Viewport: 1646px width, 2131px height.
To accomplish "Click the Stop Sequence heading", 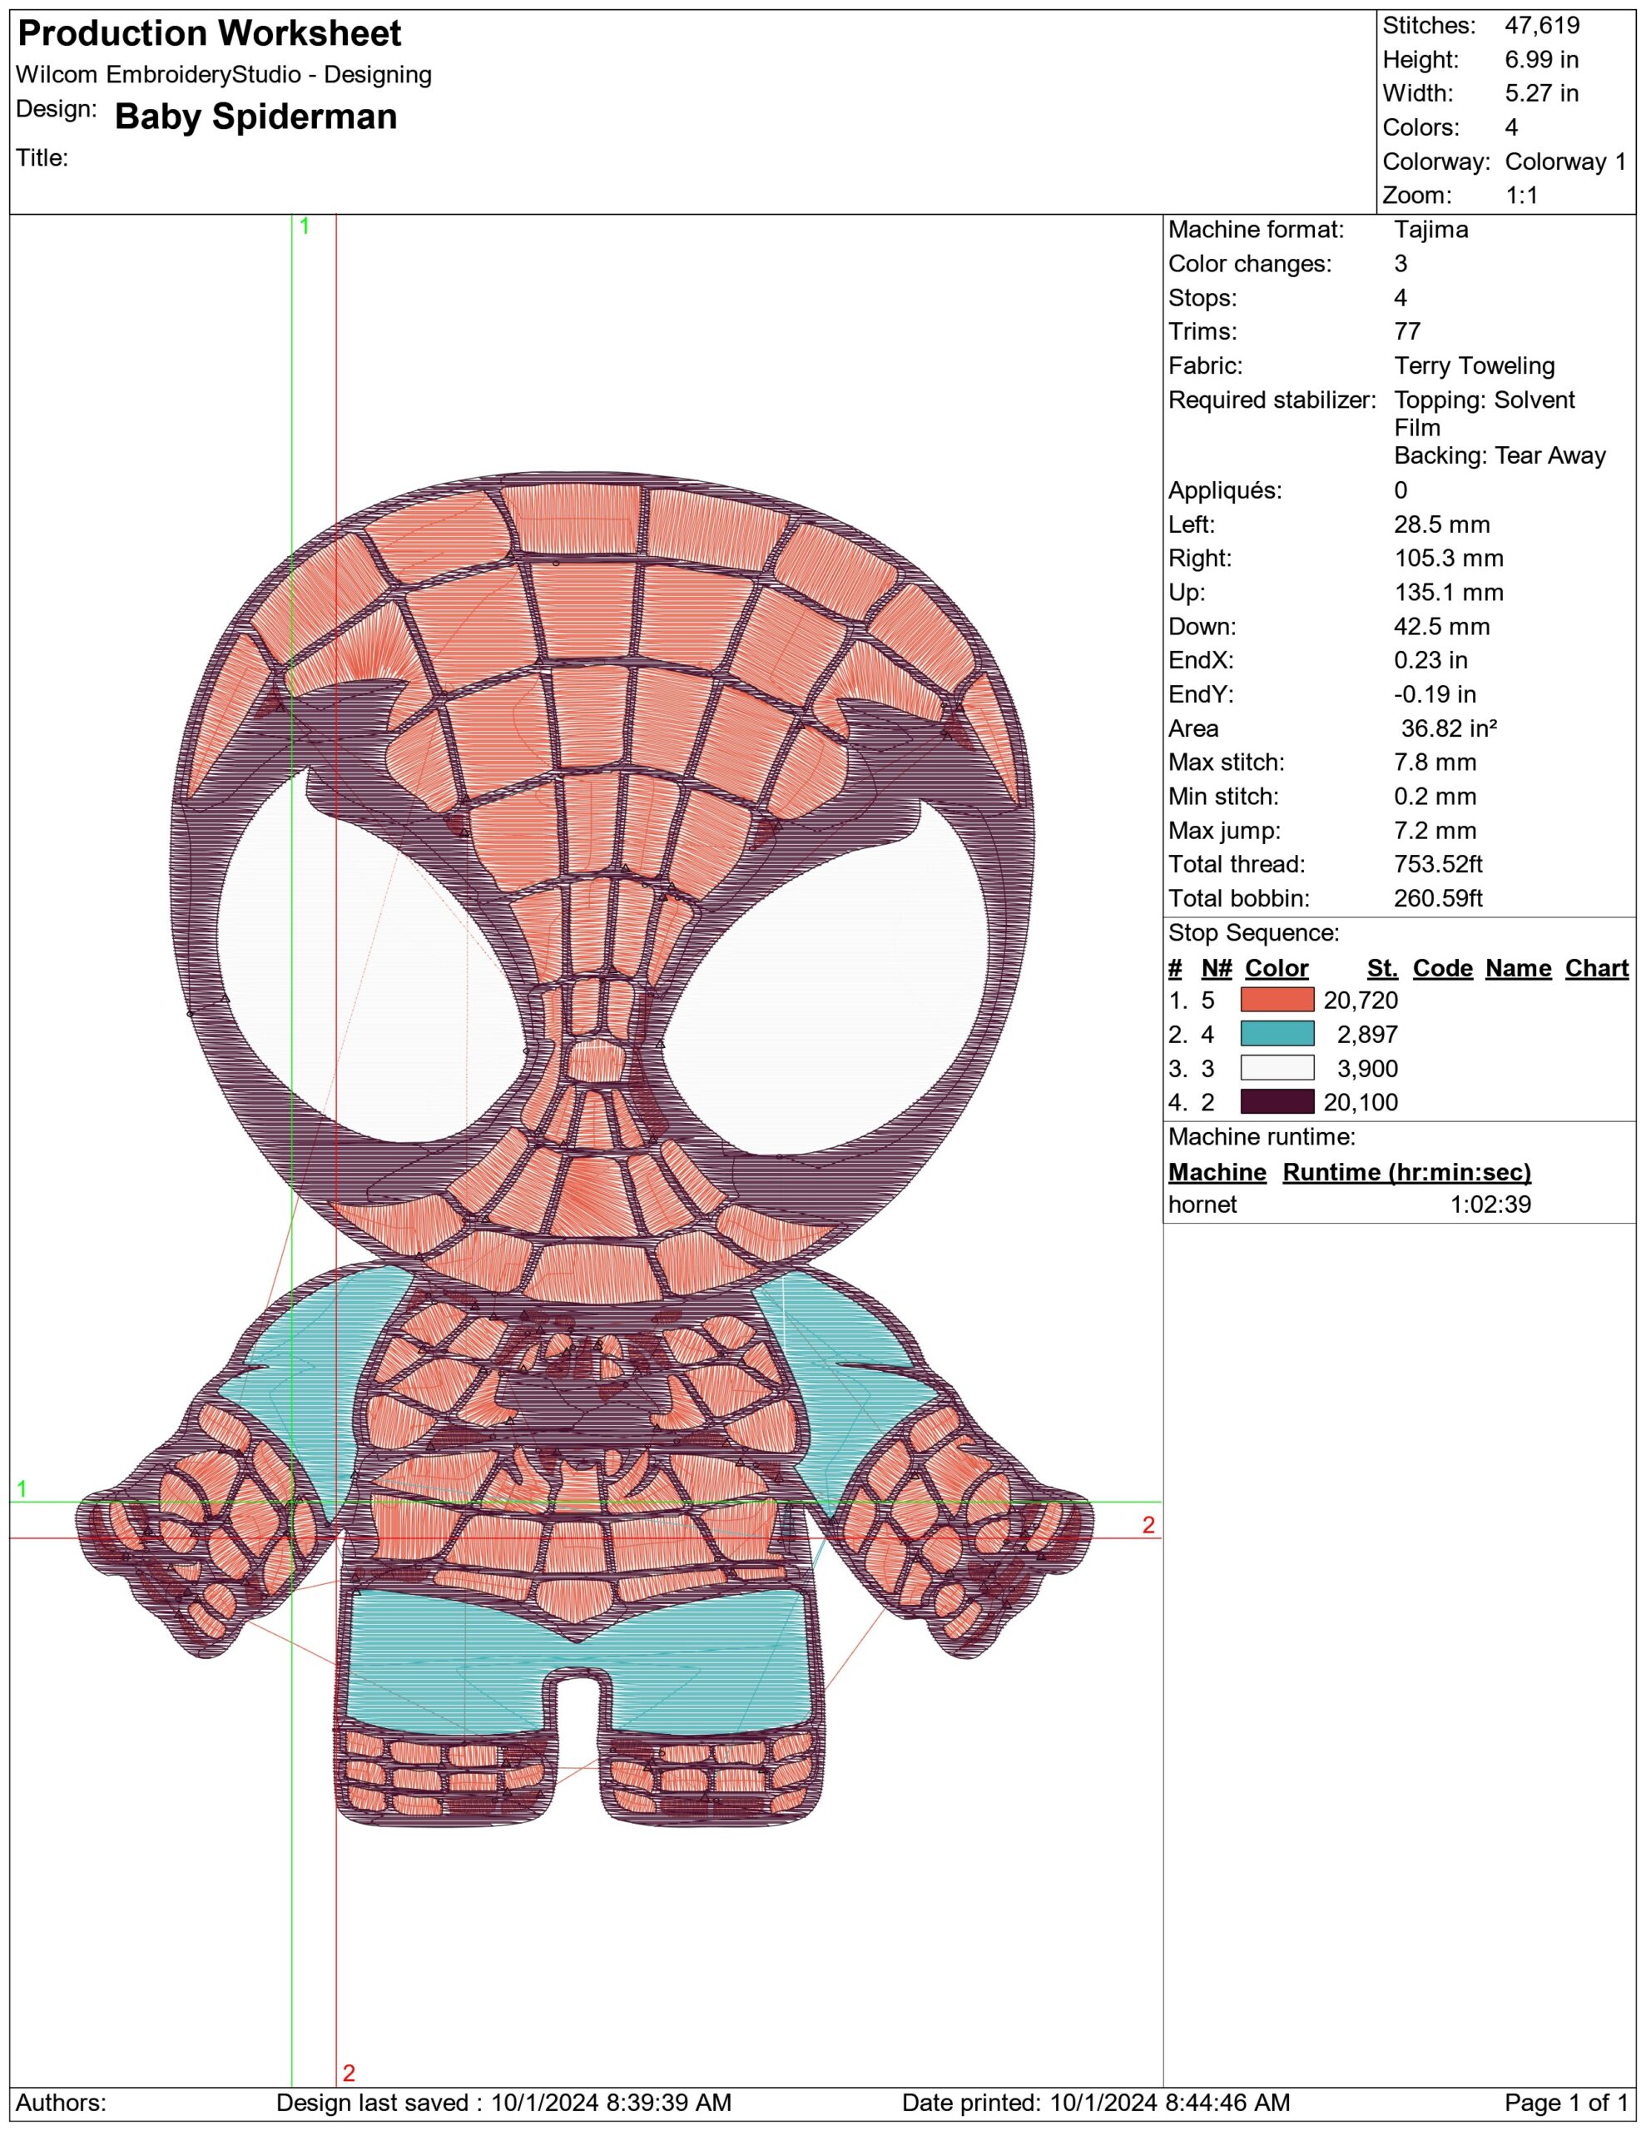I will point(1254,933).
